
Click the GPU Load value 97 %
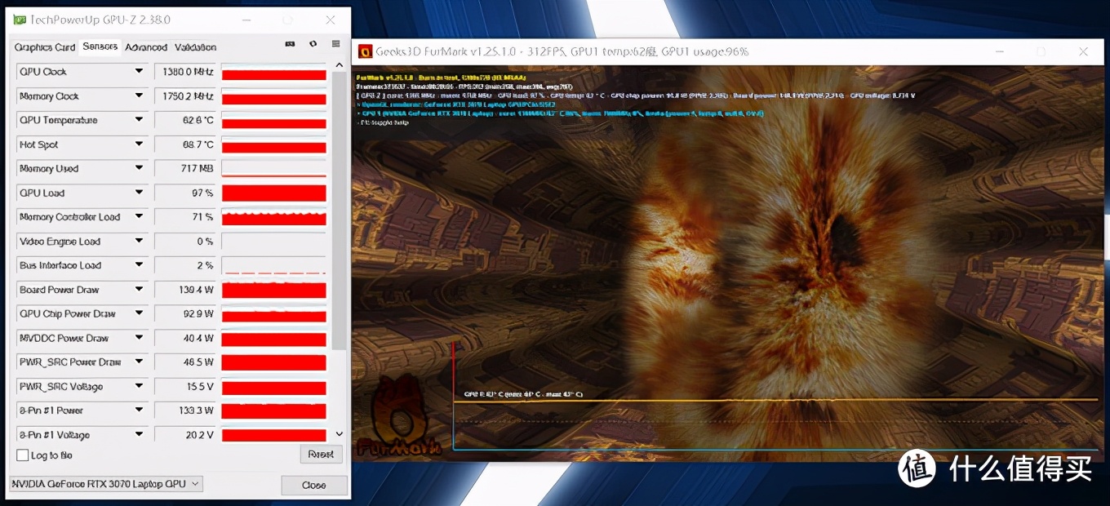point(185,193)
